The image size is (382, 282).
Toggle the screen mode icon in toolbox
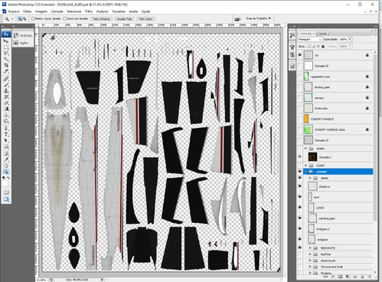coord(6,199)
